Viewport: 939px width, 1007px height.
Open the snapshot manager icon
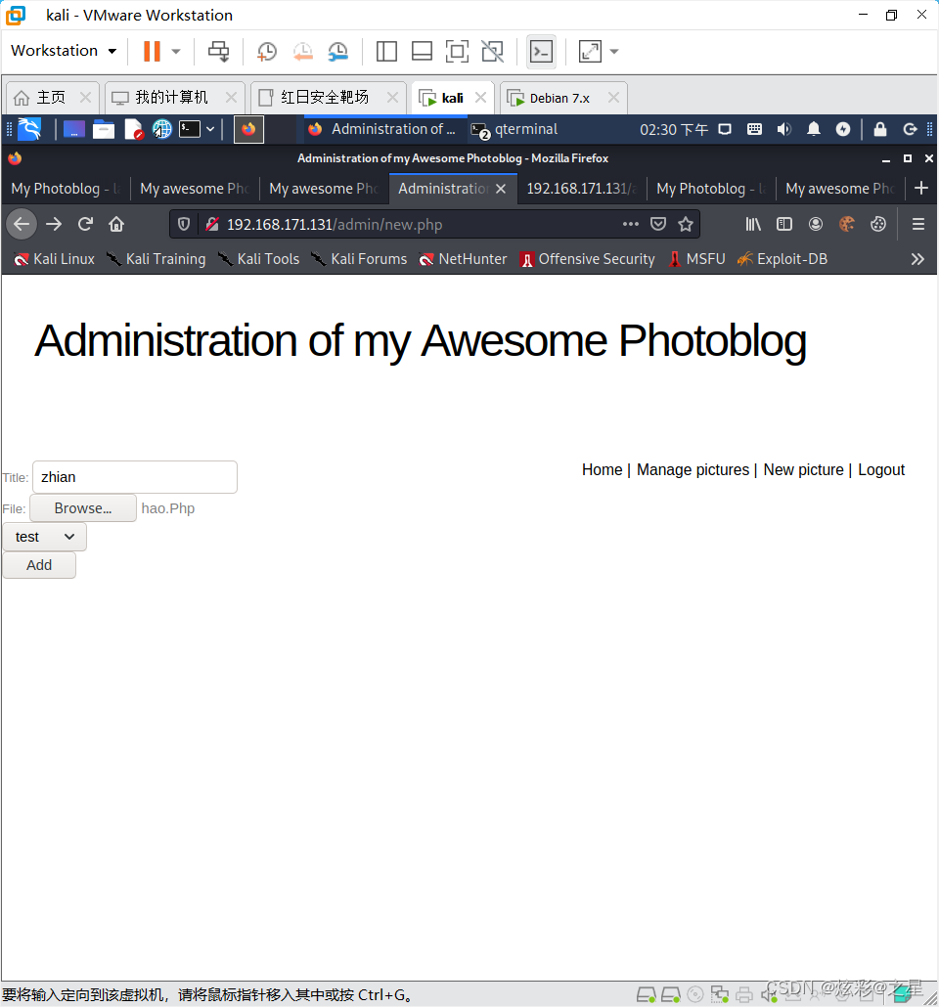(x=338, y=52)
